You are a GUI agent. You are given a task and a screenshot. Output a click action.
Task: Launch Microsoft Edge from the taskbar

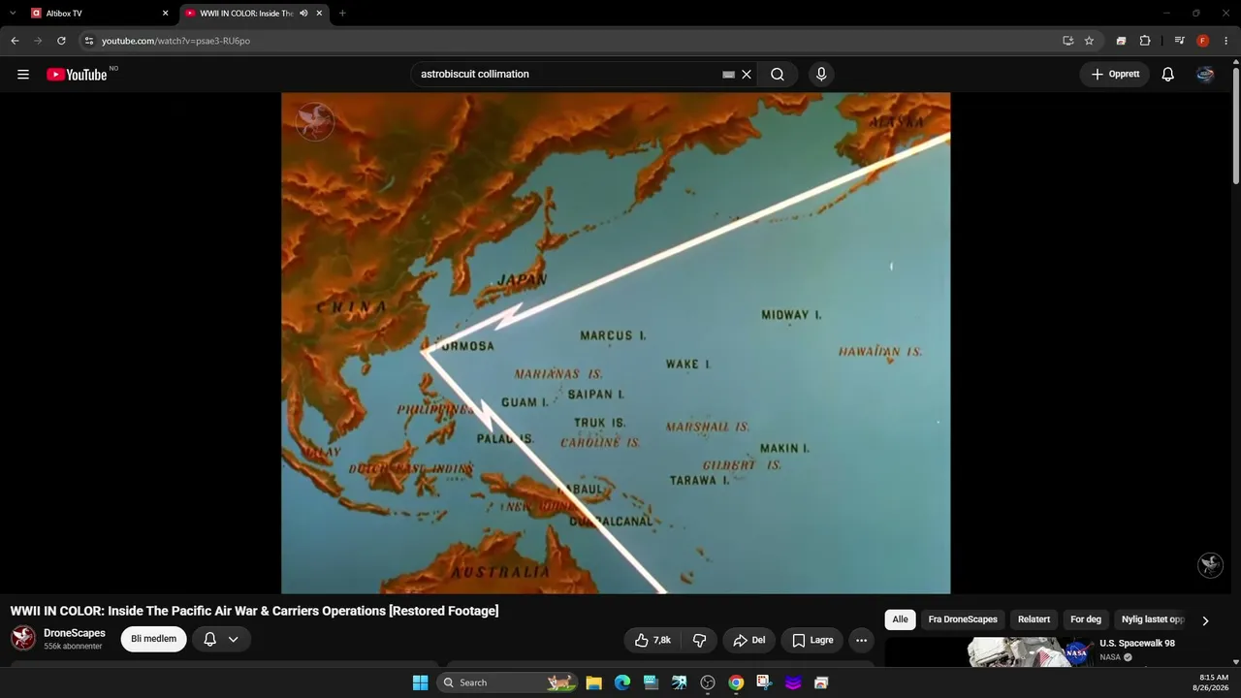[622, 682]
